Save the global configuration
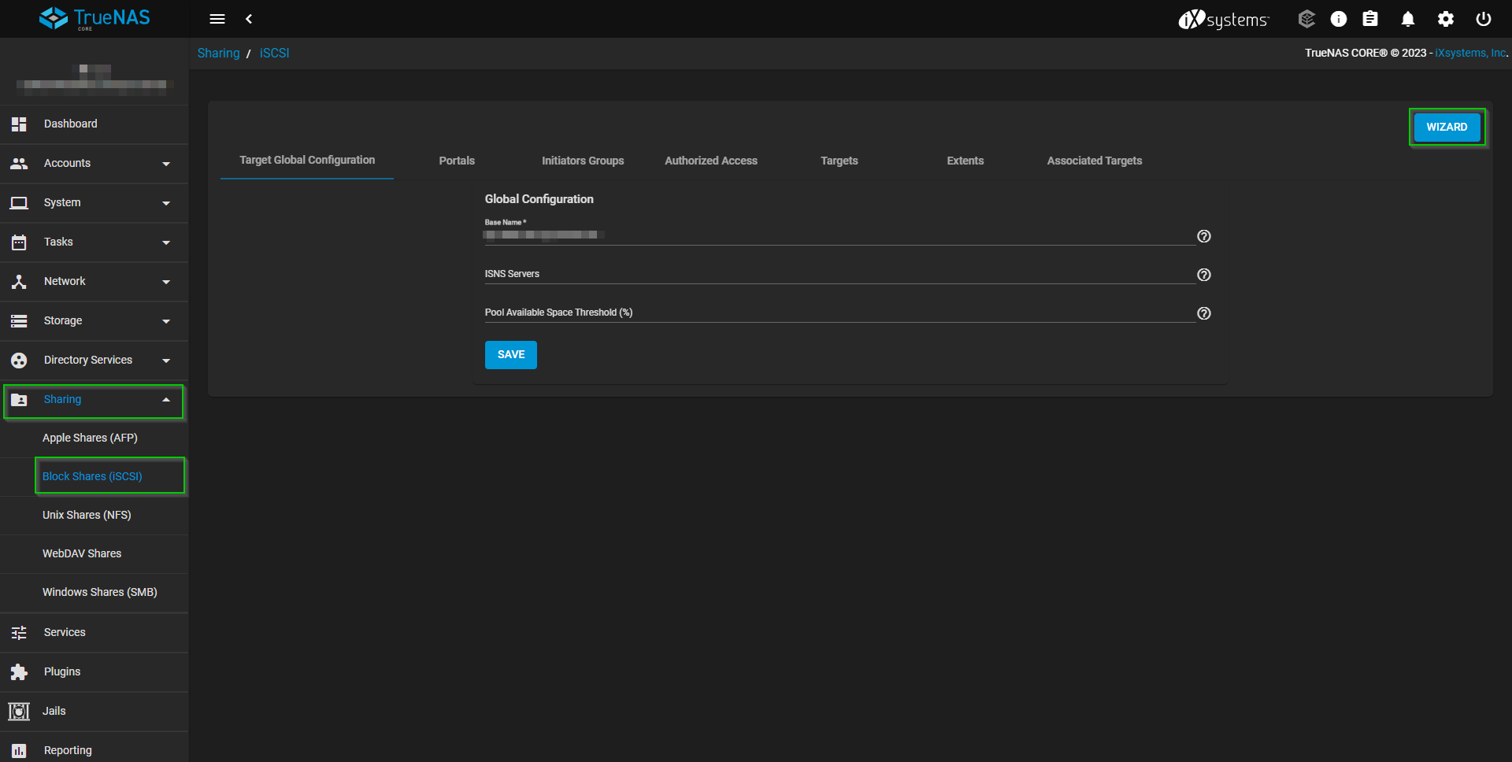Image resolution: width=1512 pixels, height=762 pixels. [510, 355]
